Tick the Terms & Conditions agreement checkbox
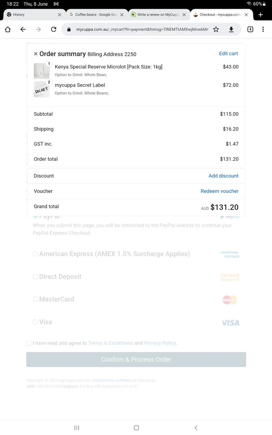 pyautogui.click(x=29, y=343)
